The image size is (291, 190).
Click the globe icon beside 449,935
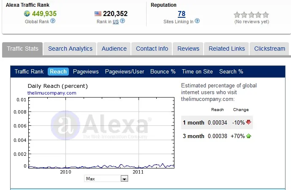coord(27,14)
